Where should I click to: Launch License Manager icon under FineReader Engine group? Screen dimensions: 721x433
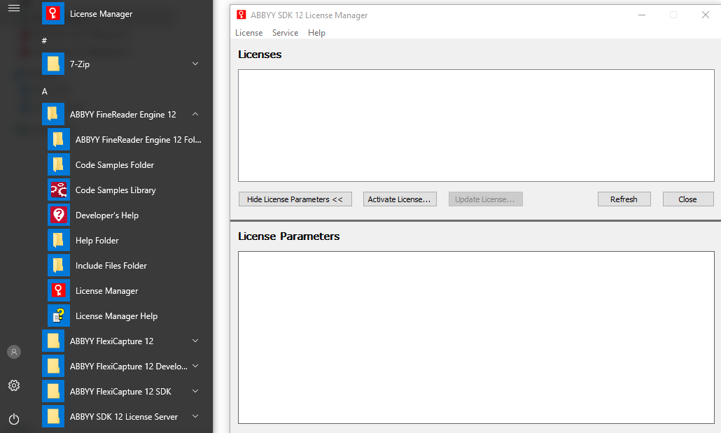tap(58, 290)
